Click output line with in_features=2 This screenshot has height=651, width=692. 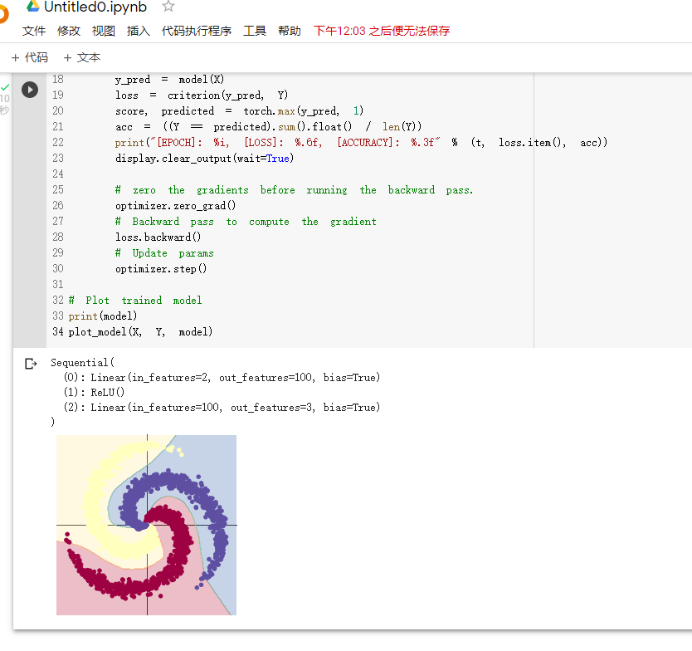click(222, 378)
